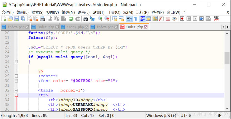Click the Open file folder icon
Viewport: 231px width, 119px height.
(10, 19)
